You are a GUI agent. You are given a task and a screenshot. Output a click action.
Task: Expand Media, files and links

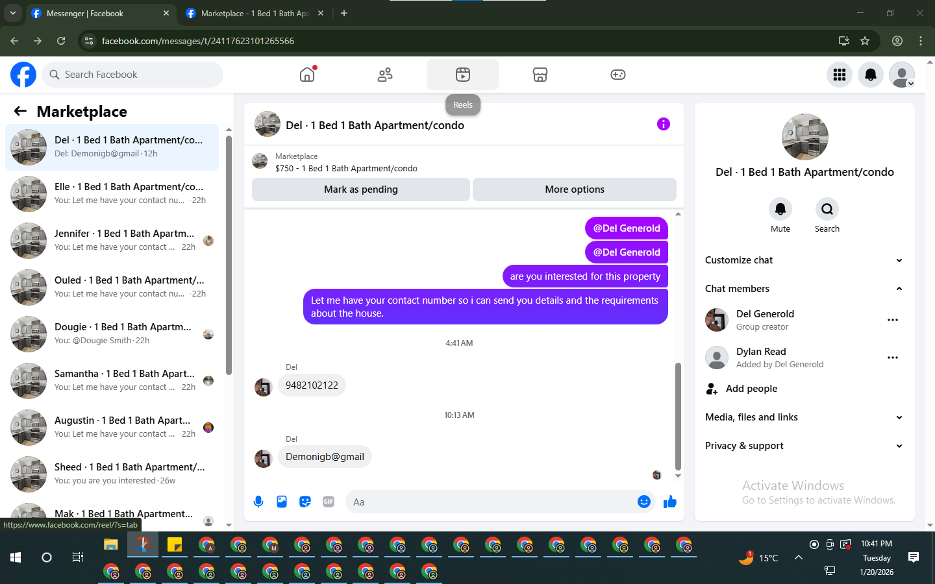click(x=804, y=417)
